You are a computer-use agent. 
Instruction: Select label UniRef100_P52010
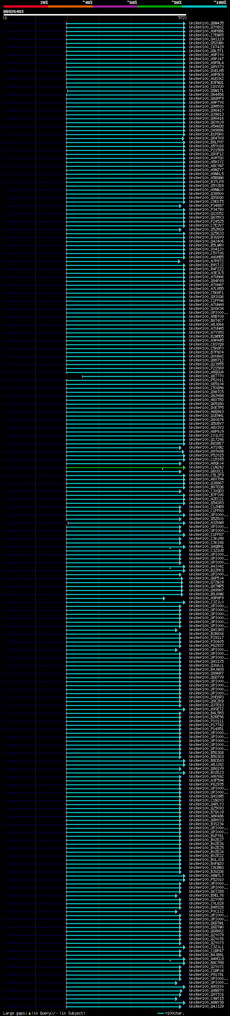click(x=206, y=879)
